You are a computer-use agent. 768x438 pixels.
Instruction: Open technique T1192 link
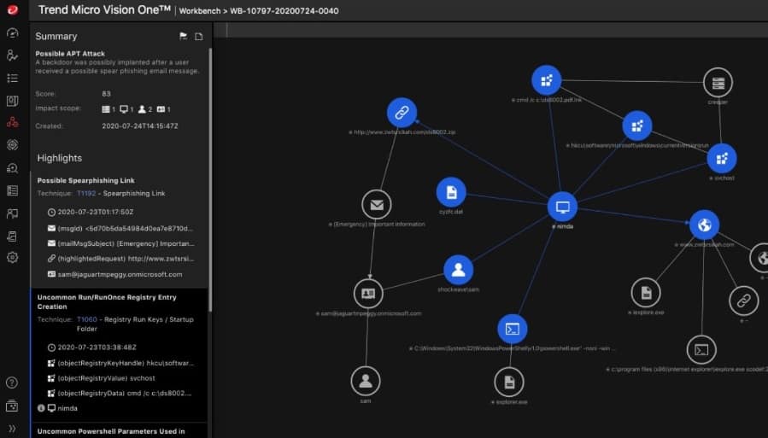point(86,193)
